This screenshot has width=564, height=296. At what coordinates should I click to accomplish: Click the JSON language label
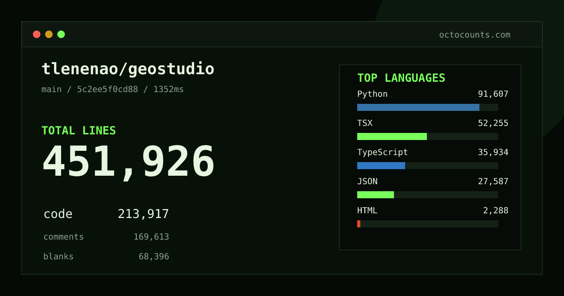pos(367,181)
